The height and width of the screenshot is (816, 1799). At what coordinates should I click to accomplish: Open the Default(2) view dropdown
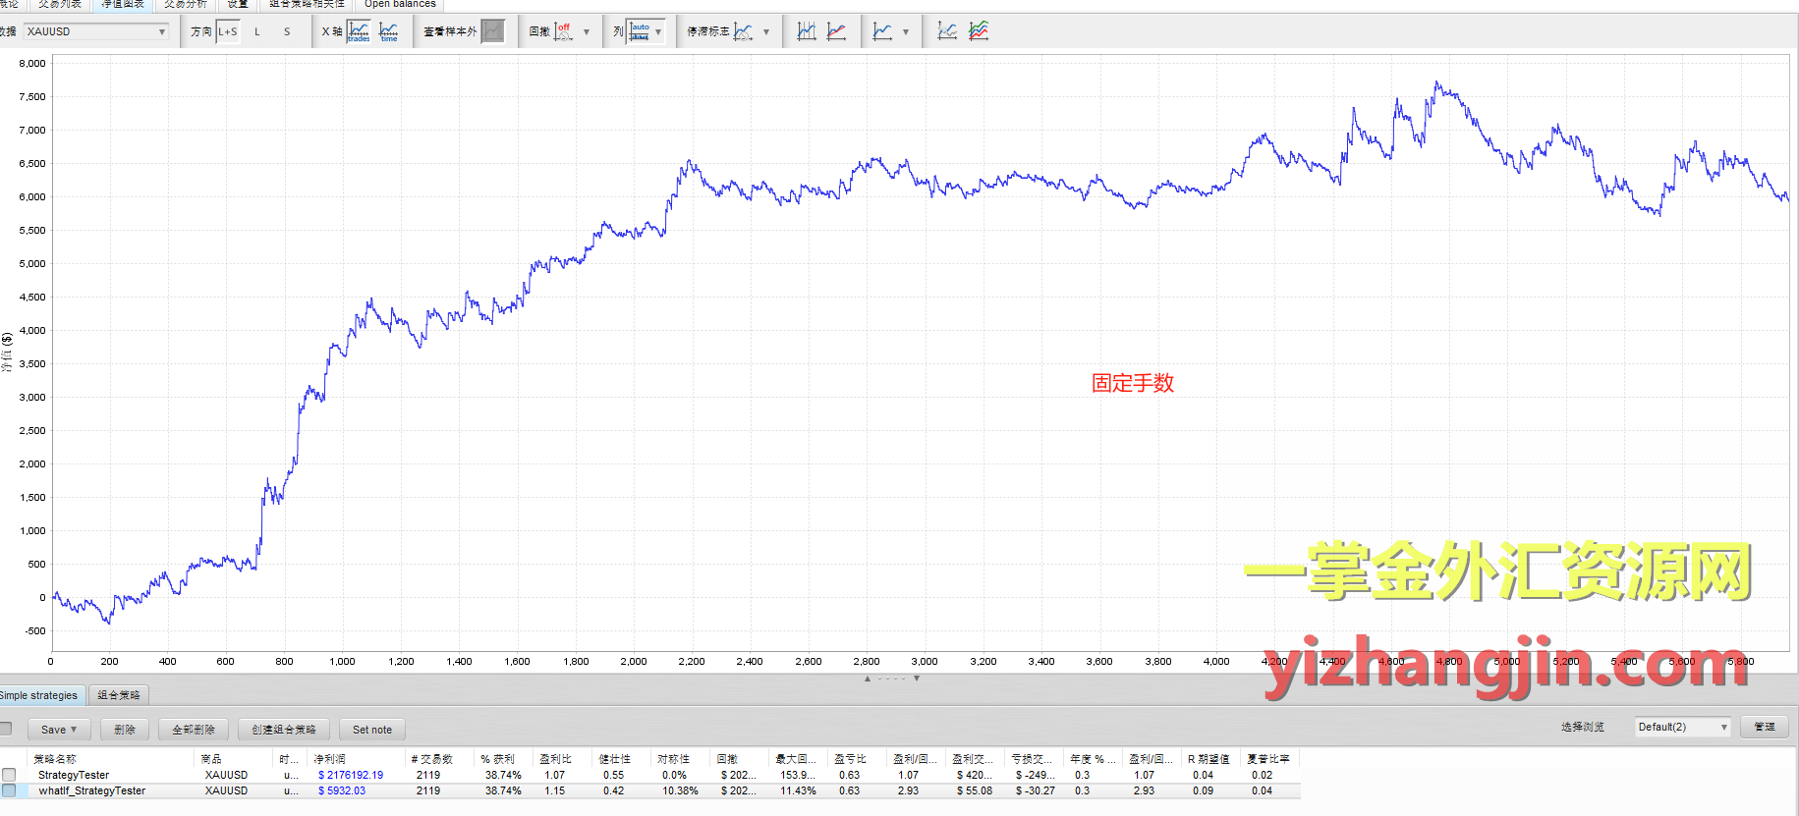(x=1682, y=727)
